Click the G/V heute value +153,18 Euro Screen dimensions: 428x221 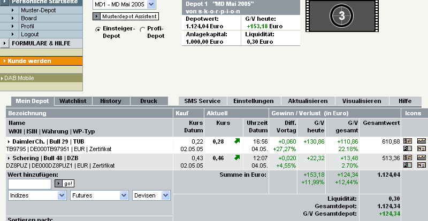[264, 27]
